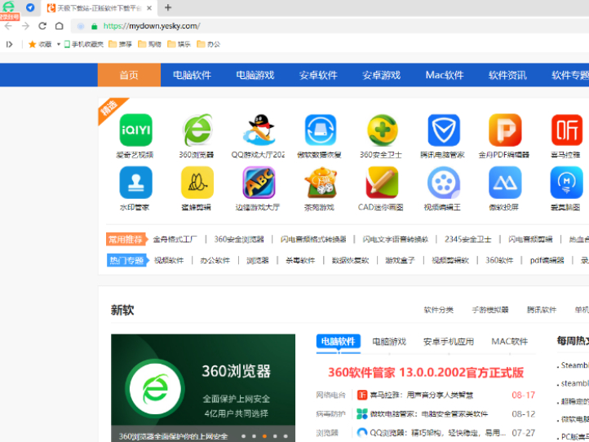This screenshot has height=442, width=589.
Task: Switch to the 电脑软件 tab under 新软
Action: pos(338,341)
